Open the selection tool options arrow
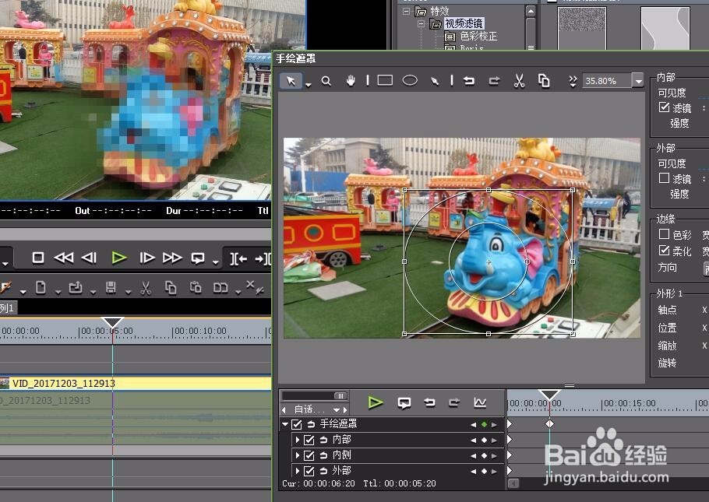This screenshot has width=709, height=502. tap(309, 85)
